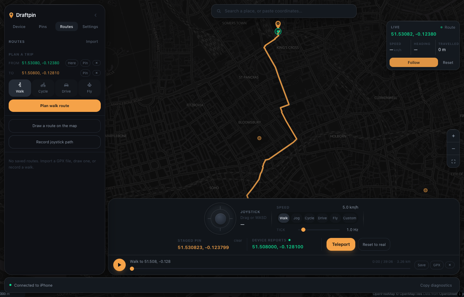The width and height of the screenshot is (464, 297).
Task: Click Copy diagnostics
Action: 436,285
